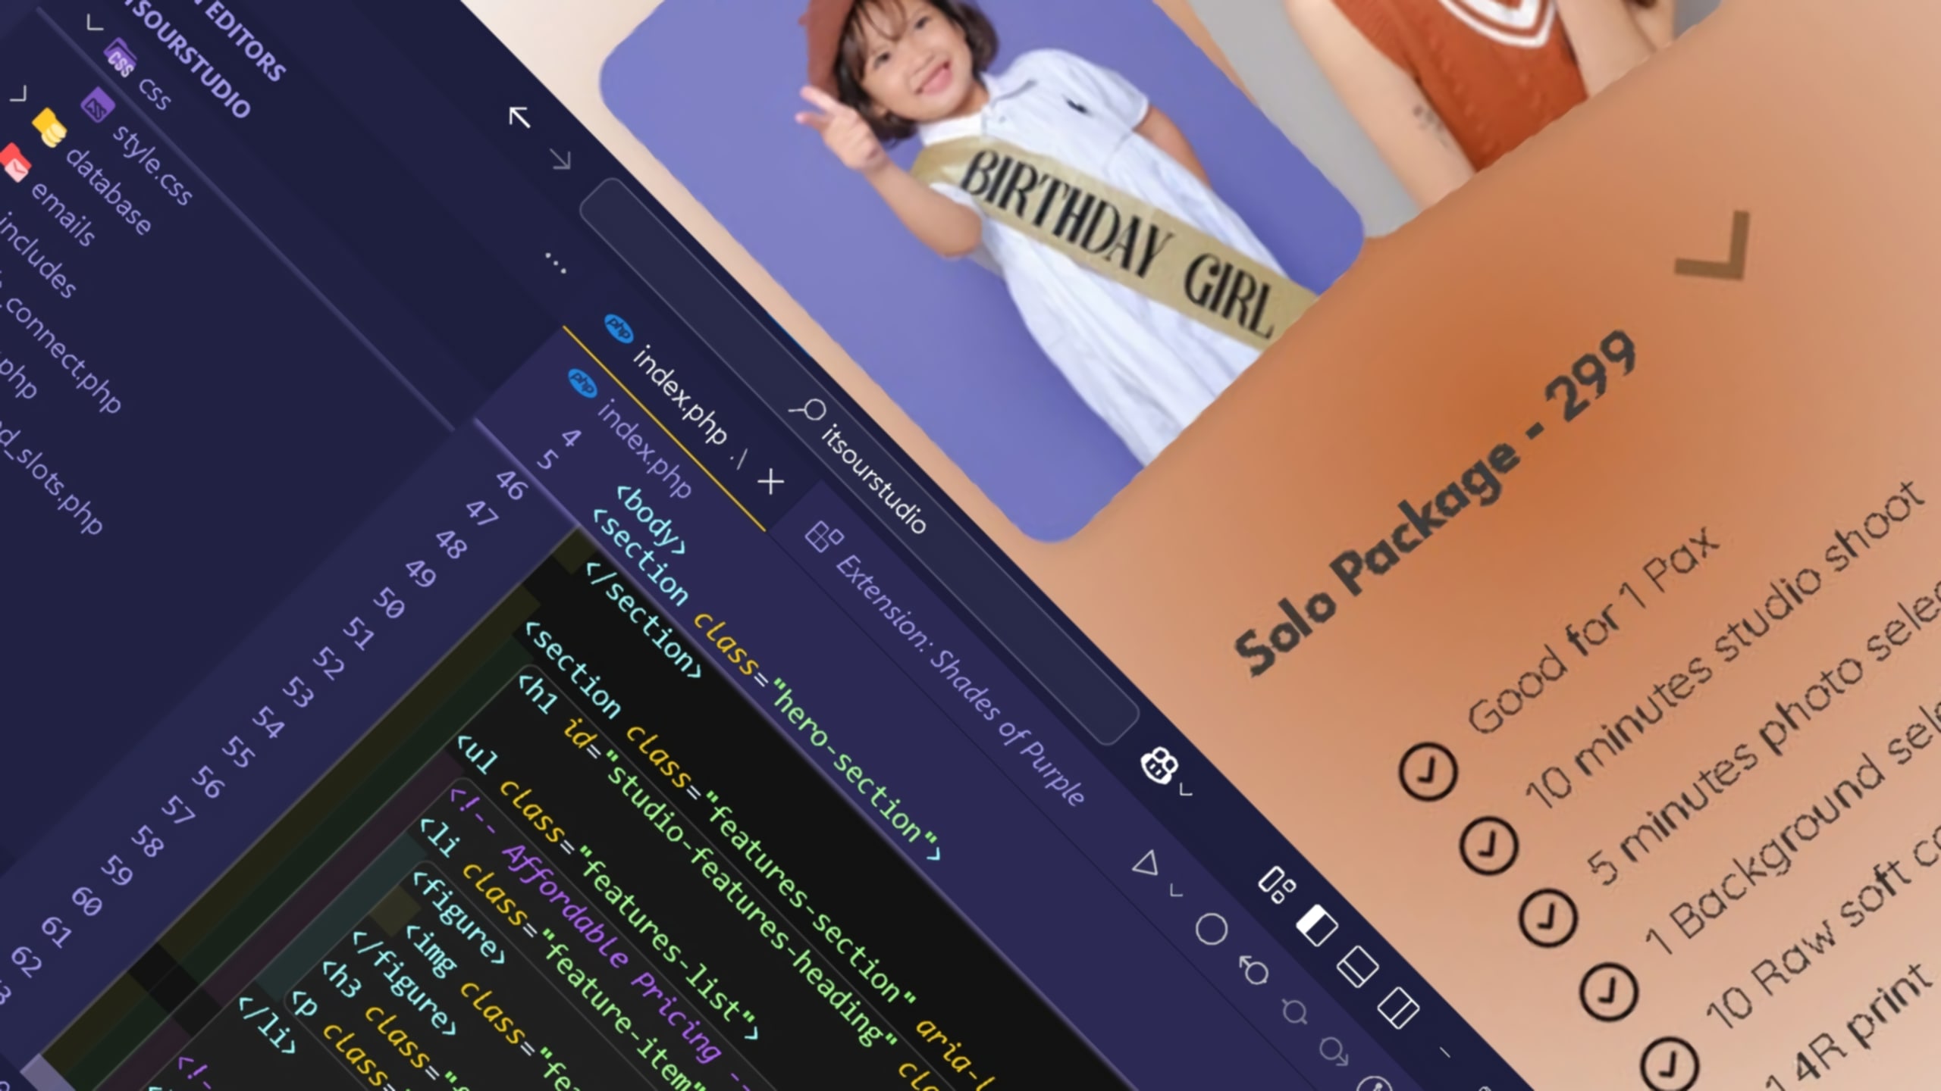
Task: Click the red emails folder icon
Action: (x=15, y=163)
